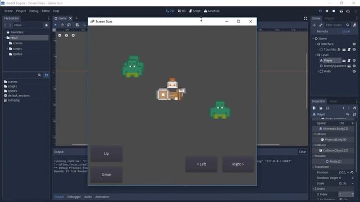
Task: Click the < Left button in the game window
Action: [201, 164]
